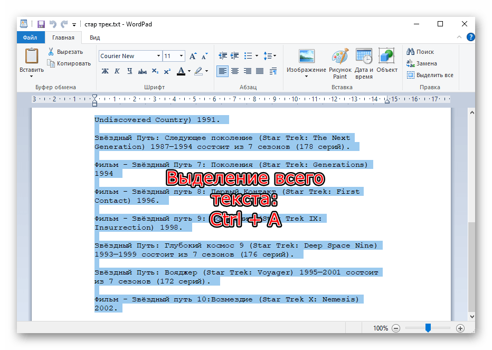Screen dimensions: 492x350
Task: Enable center paragraph alignment
Action: [x=235, y=71]
